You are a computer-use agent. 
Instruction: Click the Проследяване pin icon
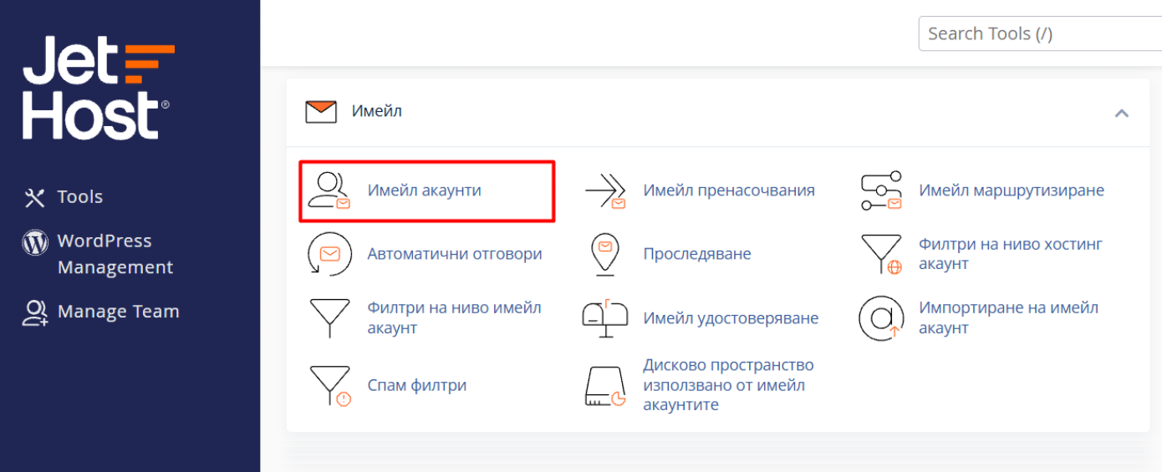[604, 255]
